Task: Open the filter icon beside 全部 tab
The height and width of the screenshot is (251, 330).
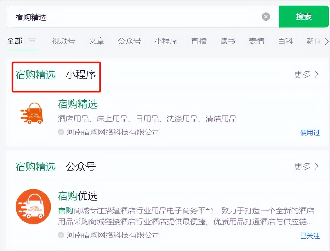Action: [x=32, y=41]
